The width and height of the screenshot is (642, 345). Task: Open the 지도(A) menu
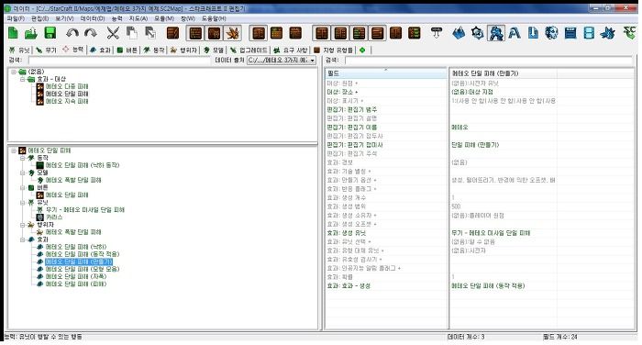(138, 19)
